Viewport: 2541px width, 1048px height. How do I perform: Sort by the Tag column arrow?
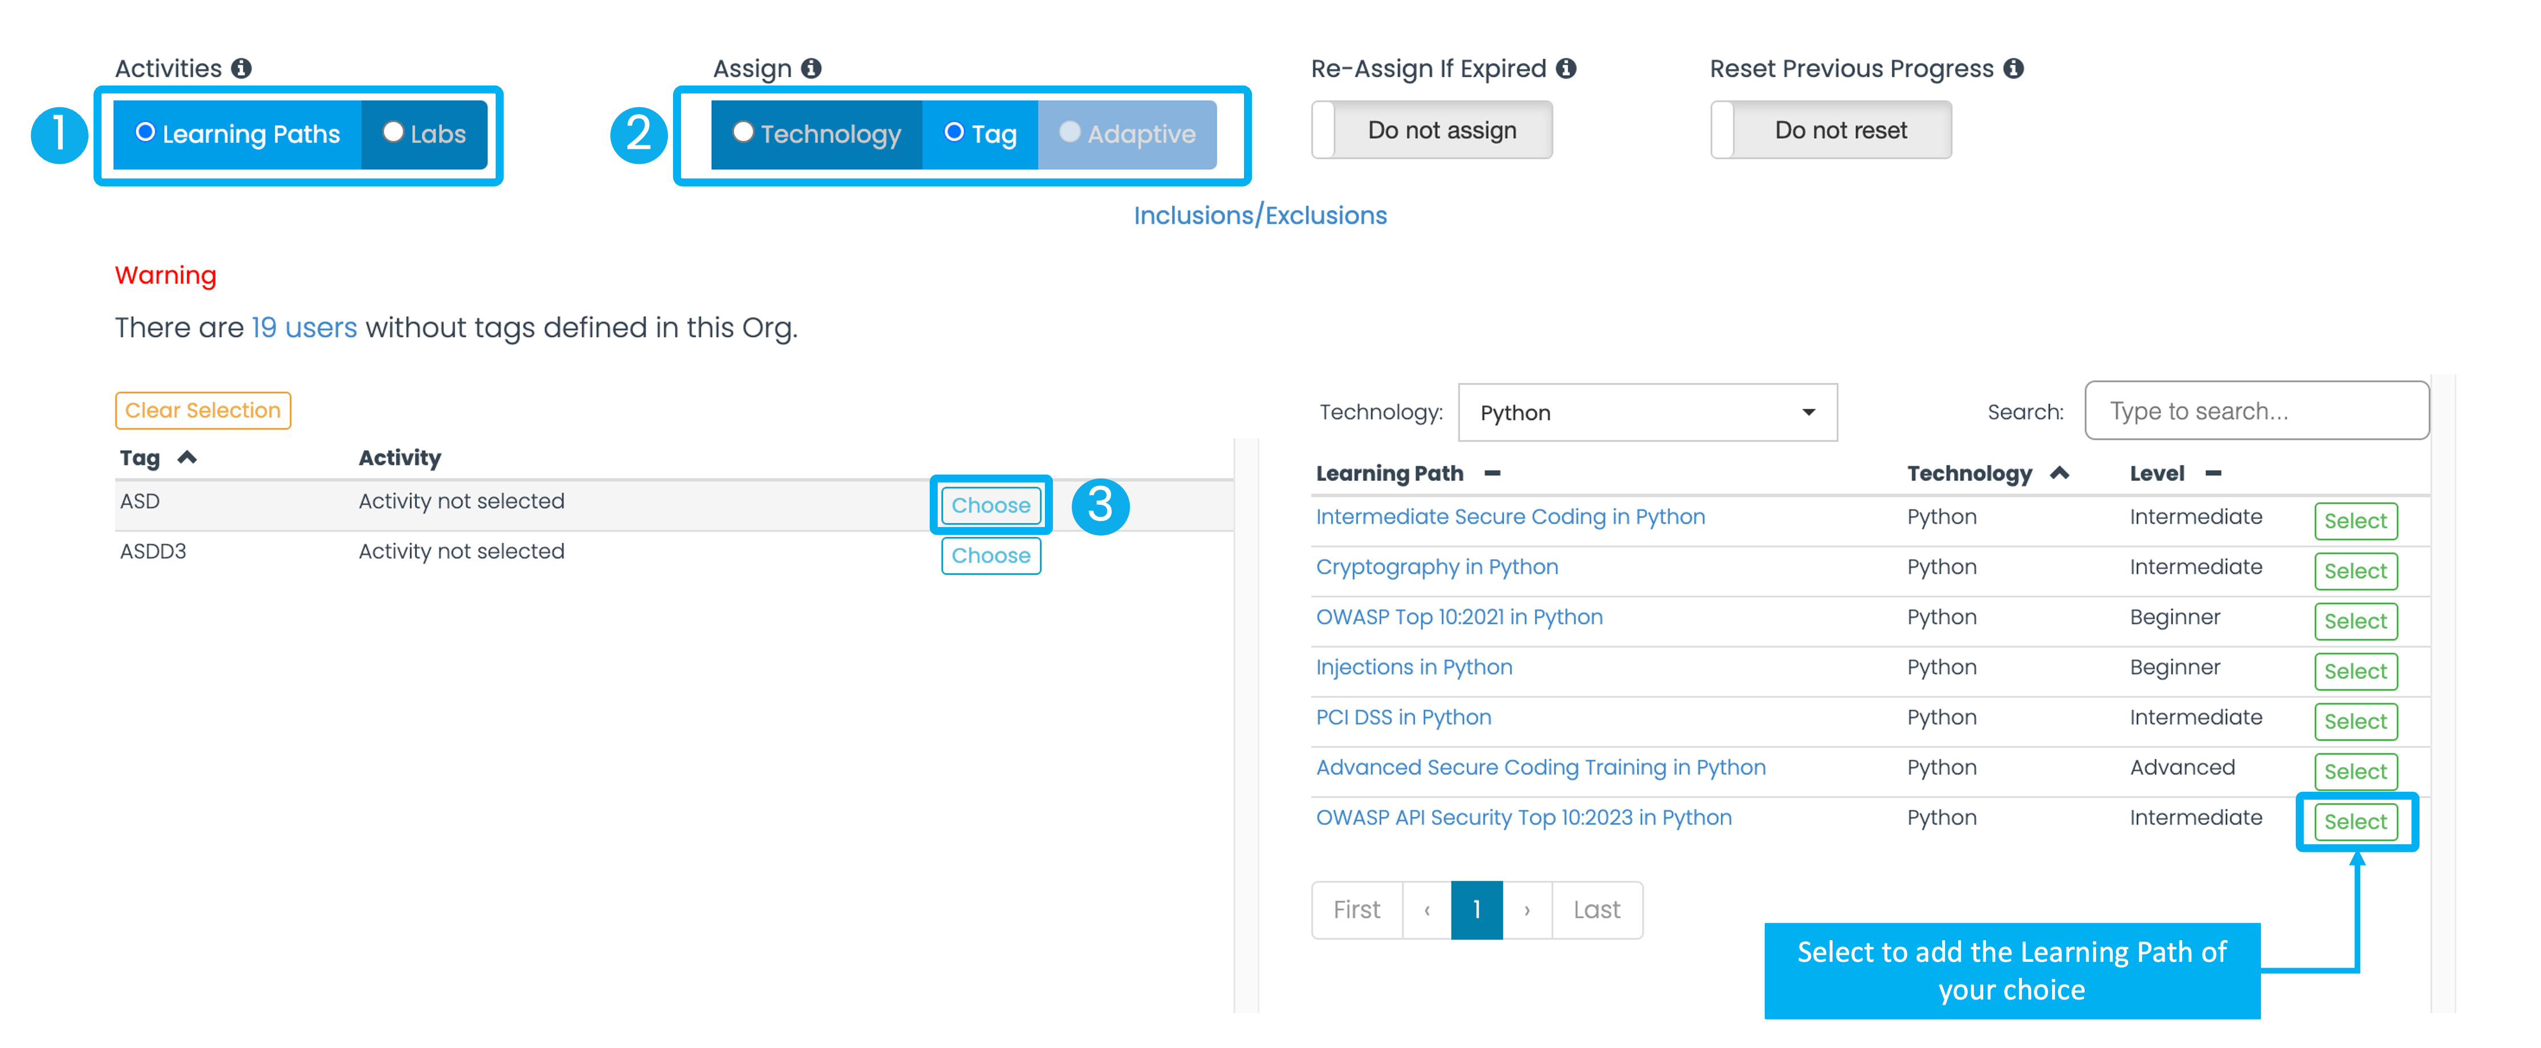tap(188, 457)
